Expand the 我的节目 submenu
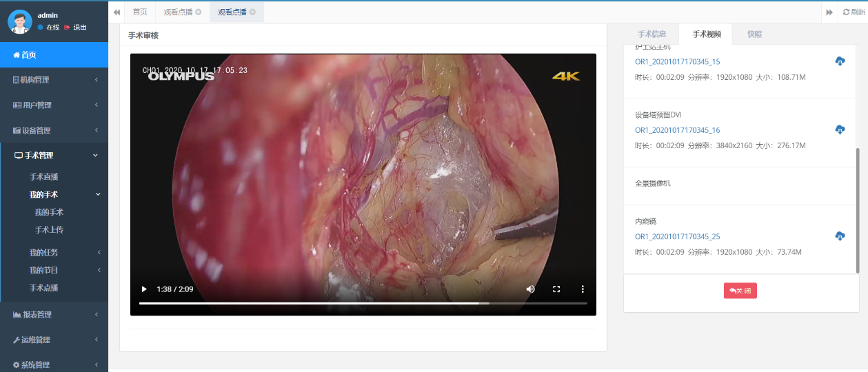Viewport: 868px width, 372px height. click(54, 270)
